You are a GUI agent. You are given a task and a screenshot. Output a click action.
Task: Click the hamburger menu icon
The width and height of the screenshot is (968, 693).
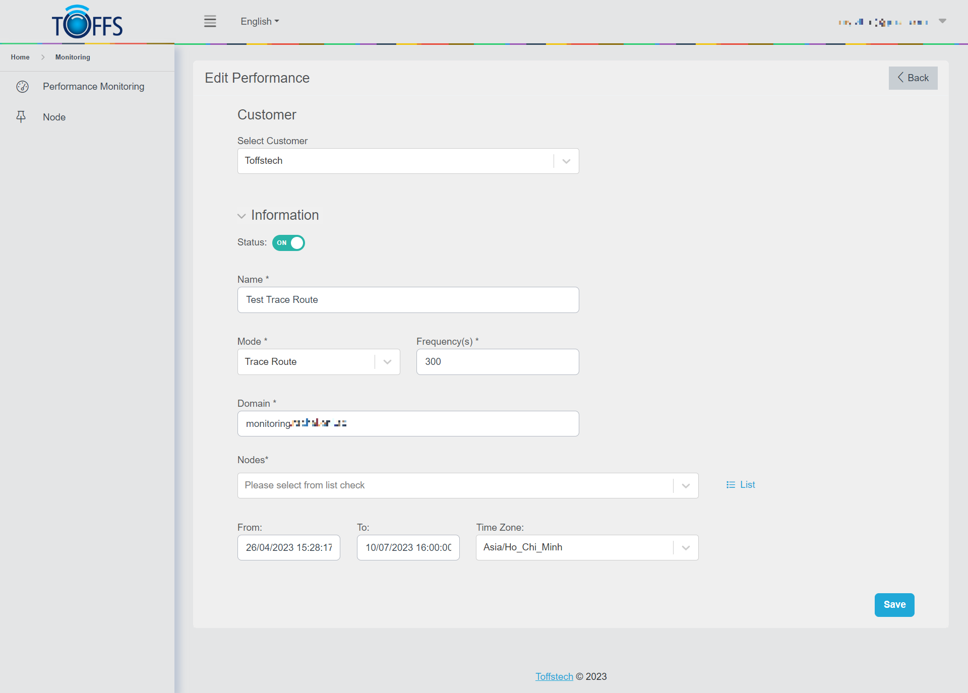point(210,21)
